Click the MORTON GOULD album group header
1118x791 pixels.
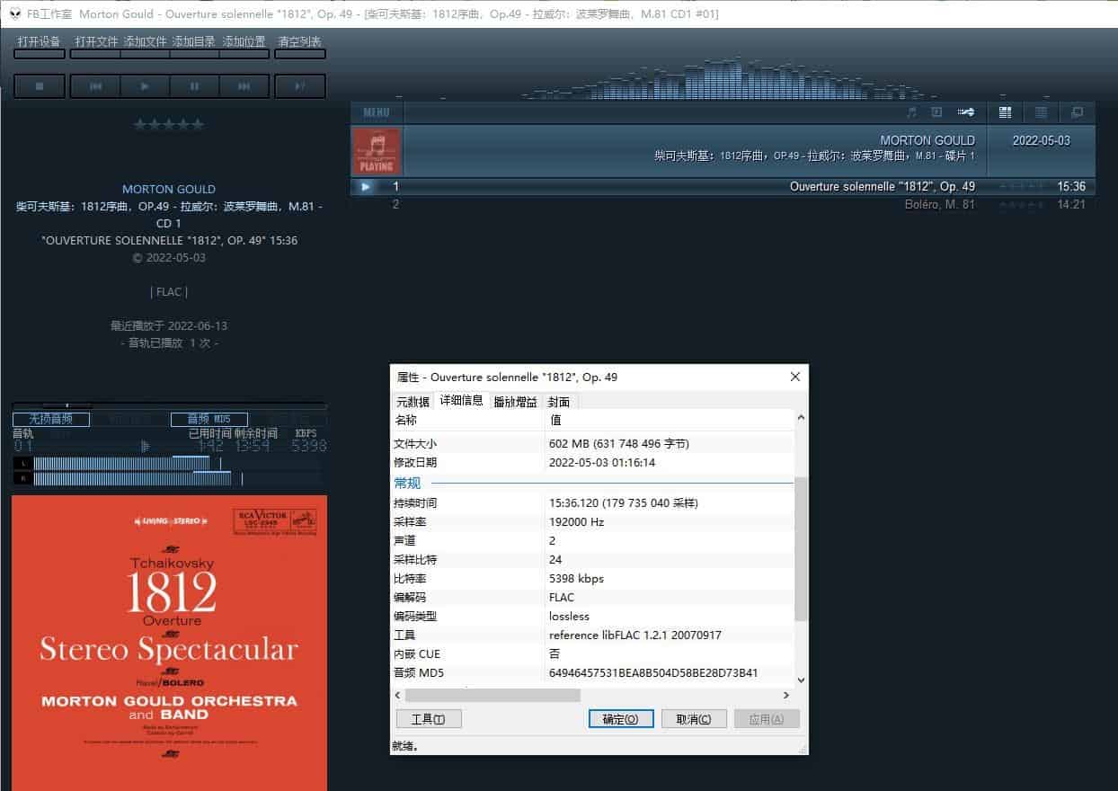pos(723,151)
